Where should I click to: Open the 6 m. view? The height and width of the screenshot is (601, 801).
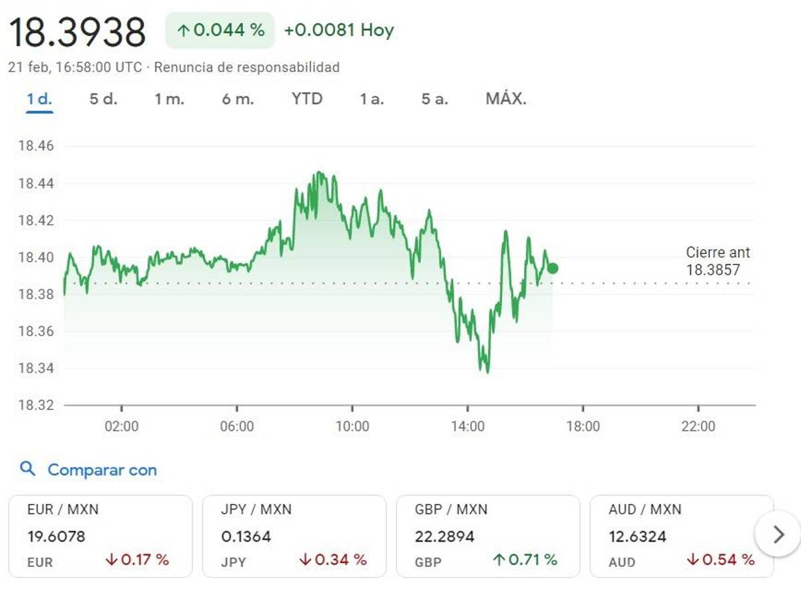pos(239,99)
